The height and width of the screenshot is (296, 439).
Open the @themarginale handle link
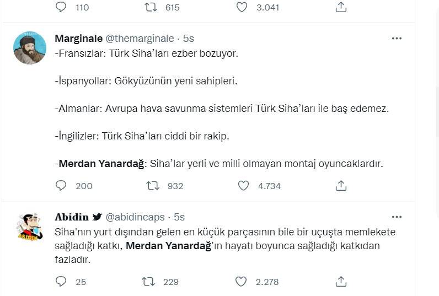tap(138, 39)
